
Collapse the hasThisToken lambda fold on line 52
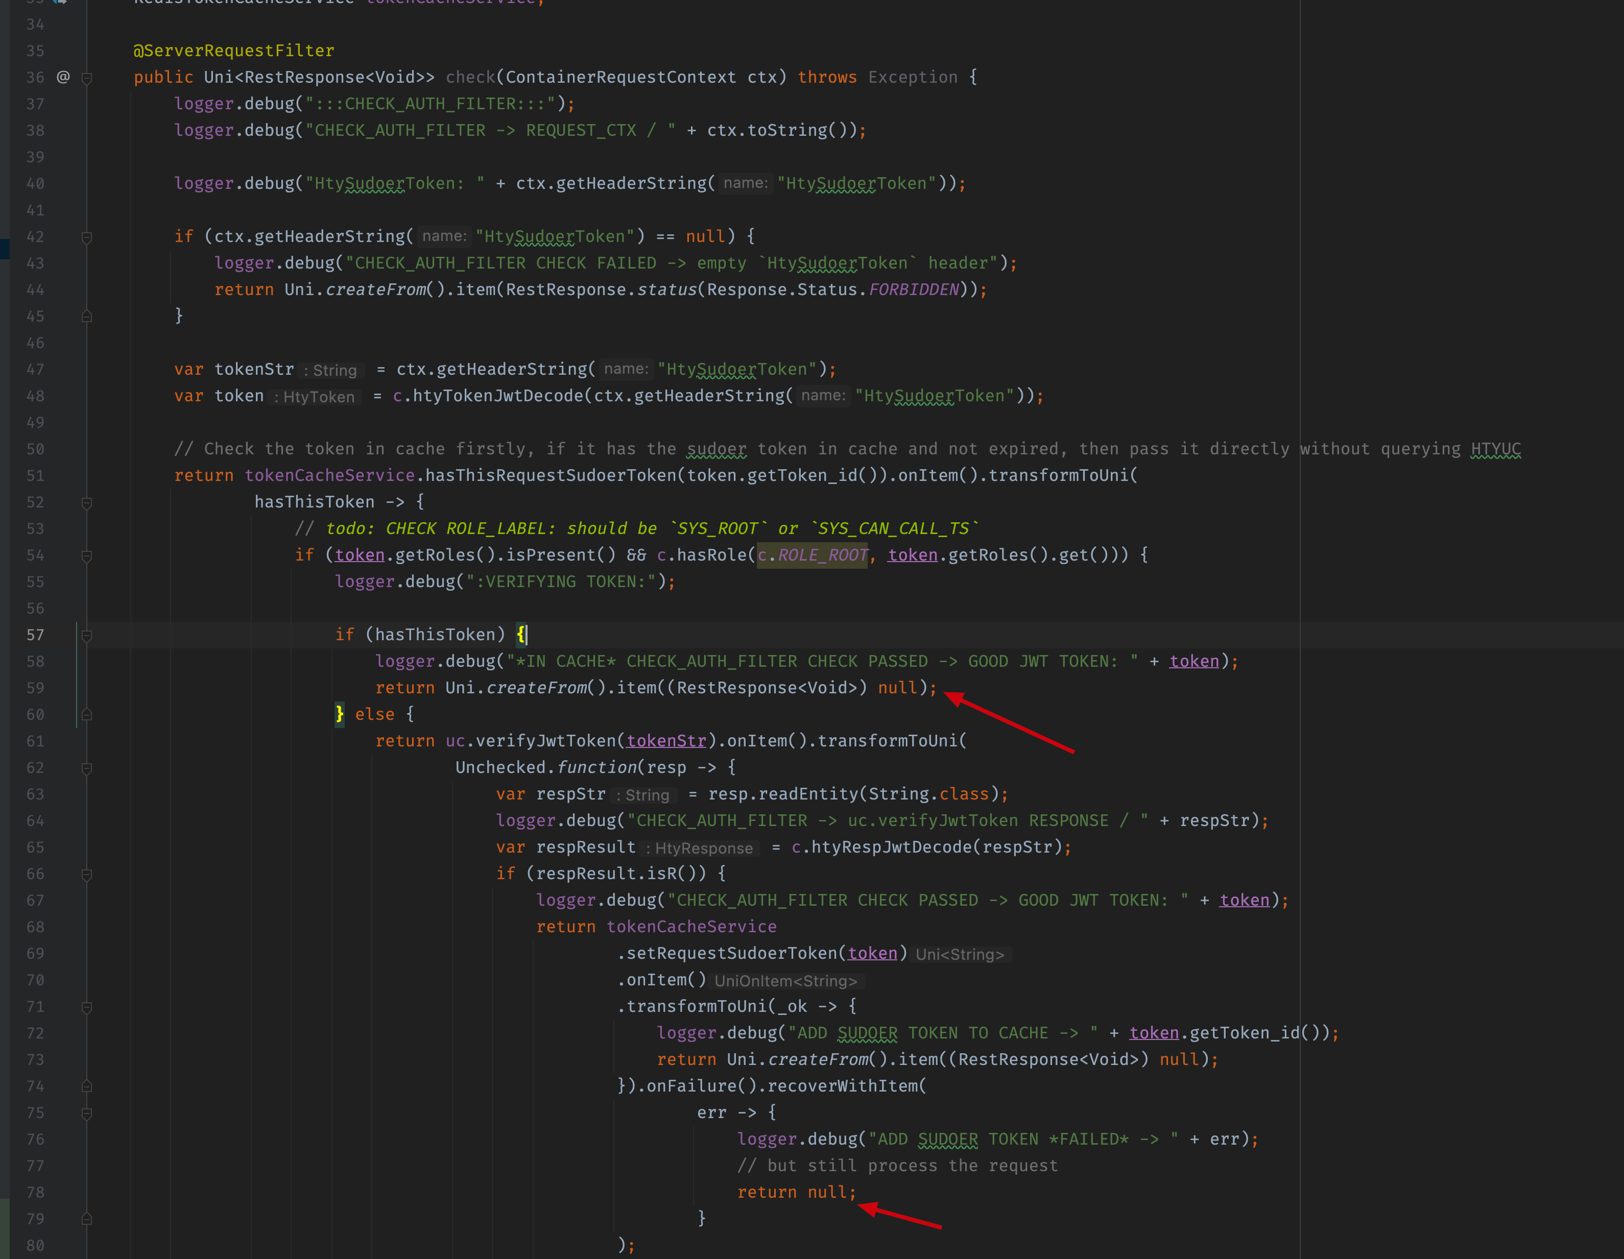click(87, 502)
